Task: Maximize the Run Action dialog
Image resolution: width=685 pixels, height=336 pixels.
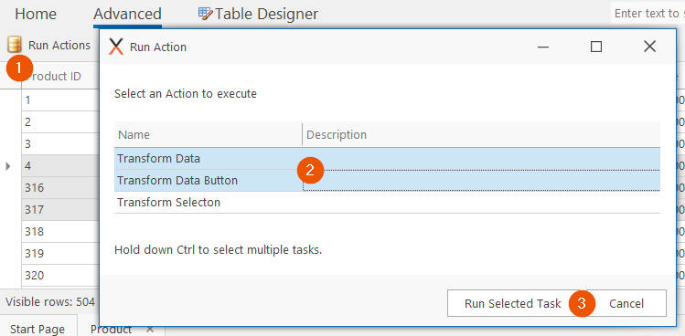Action: [596, 47]
